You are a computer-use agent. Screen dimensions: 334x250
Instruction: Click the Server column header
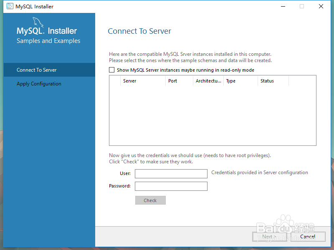point(143,81)
